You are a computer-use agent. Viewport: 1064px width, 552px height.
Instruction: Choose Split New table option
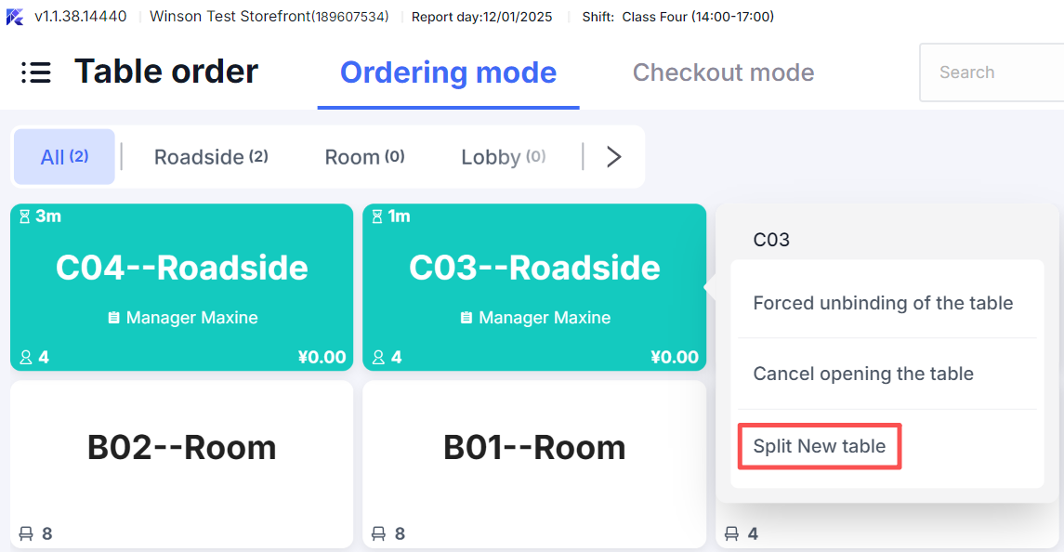(819, 446)
